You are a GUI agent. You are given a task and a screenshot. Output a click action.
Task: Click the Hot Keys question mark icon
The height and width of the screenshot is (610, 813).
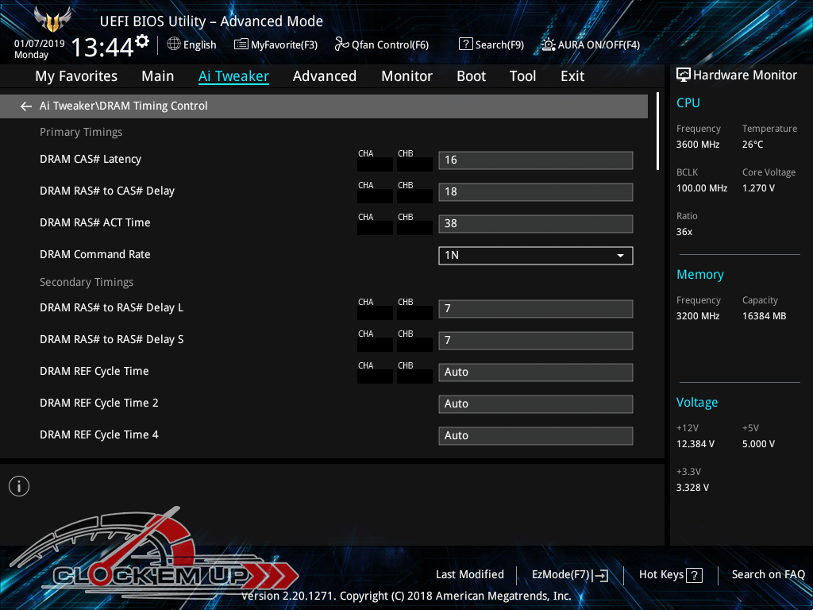coord(694,575)
